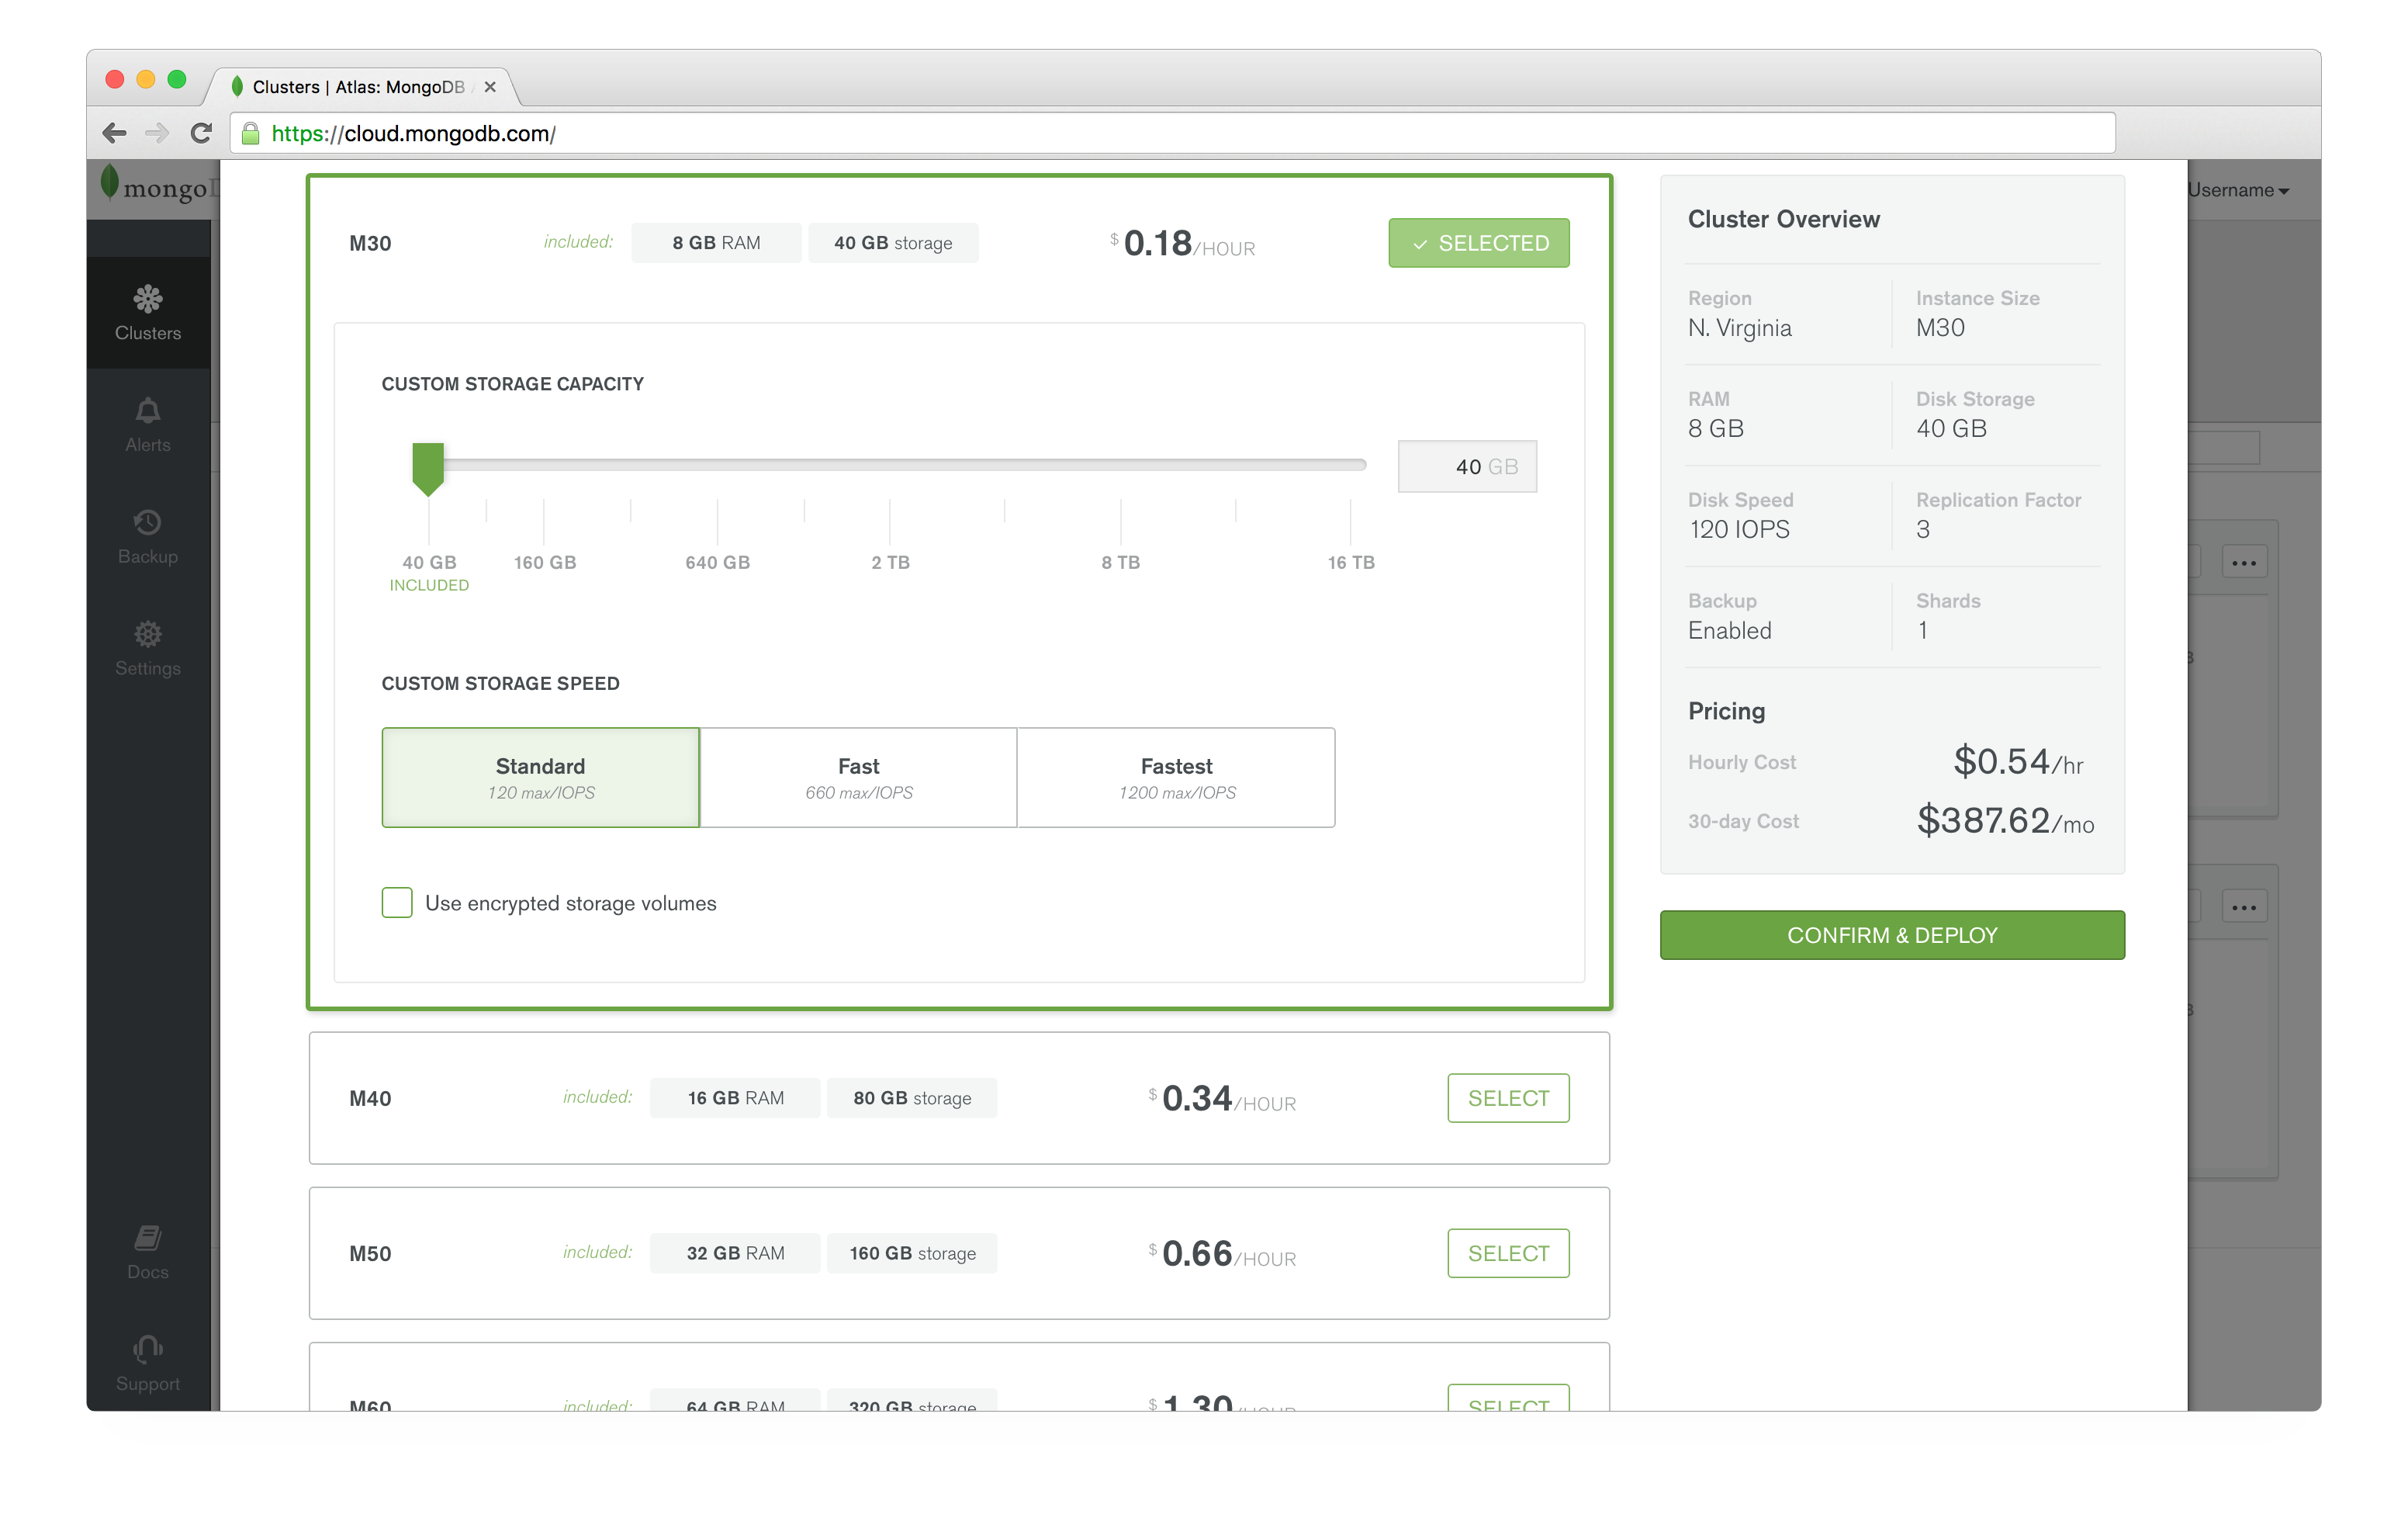2408x1535 pixels.
Task: Expand the Username dropdown menu
Action: point(2238,190)
